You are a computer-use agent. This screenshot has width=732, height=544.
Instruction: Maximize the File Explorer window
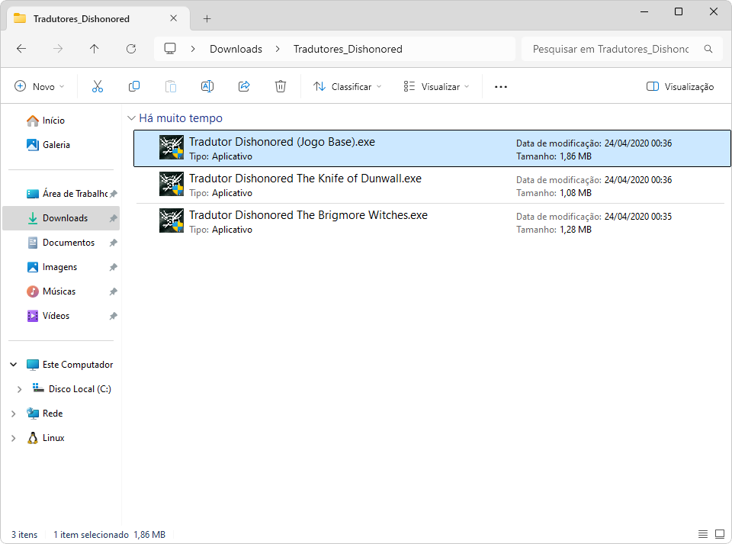(x=679, y=11)
